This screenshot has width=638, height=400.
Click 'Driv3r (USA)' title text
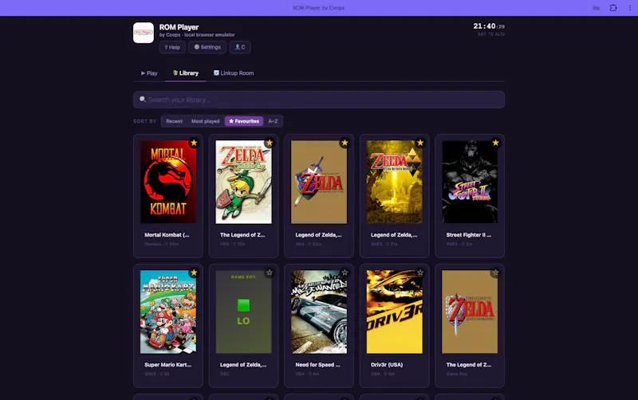[x=387, y=365]
